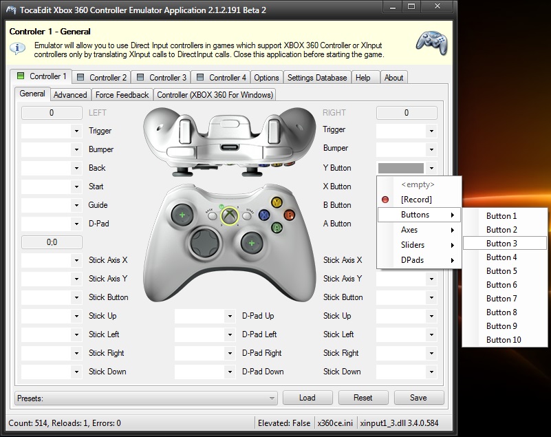Screen dimensions: 551x437
Task: Open the Left Trigger dropdown
Action: [x=76, y=131]
